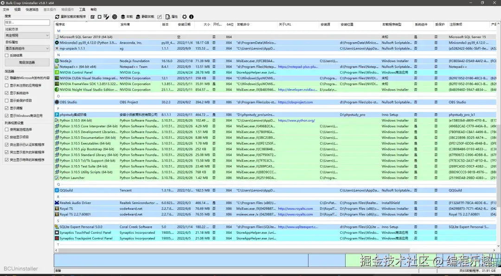
Task: Click the NVIDIA Control Panel row icon
Action: (x=57, y=72)
